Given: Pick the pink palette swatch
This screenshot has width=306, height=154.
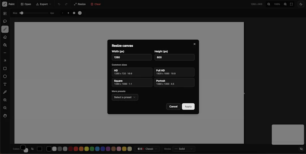Looking at the screenshot, I should tap(119, 149).
